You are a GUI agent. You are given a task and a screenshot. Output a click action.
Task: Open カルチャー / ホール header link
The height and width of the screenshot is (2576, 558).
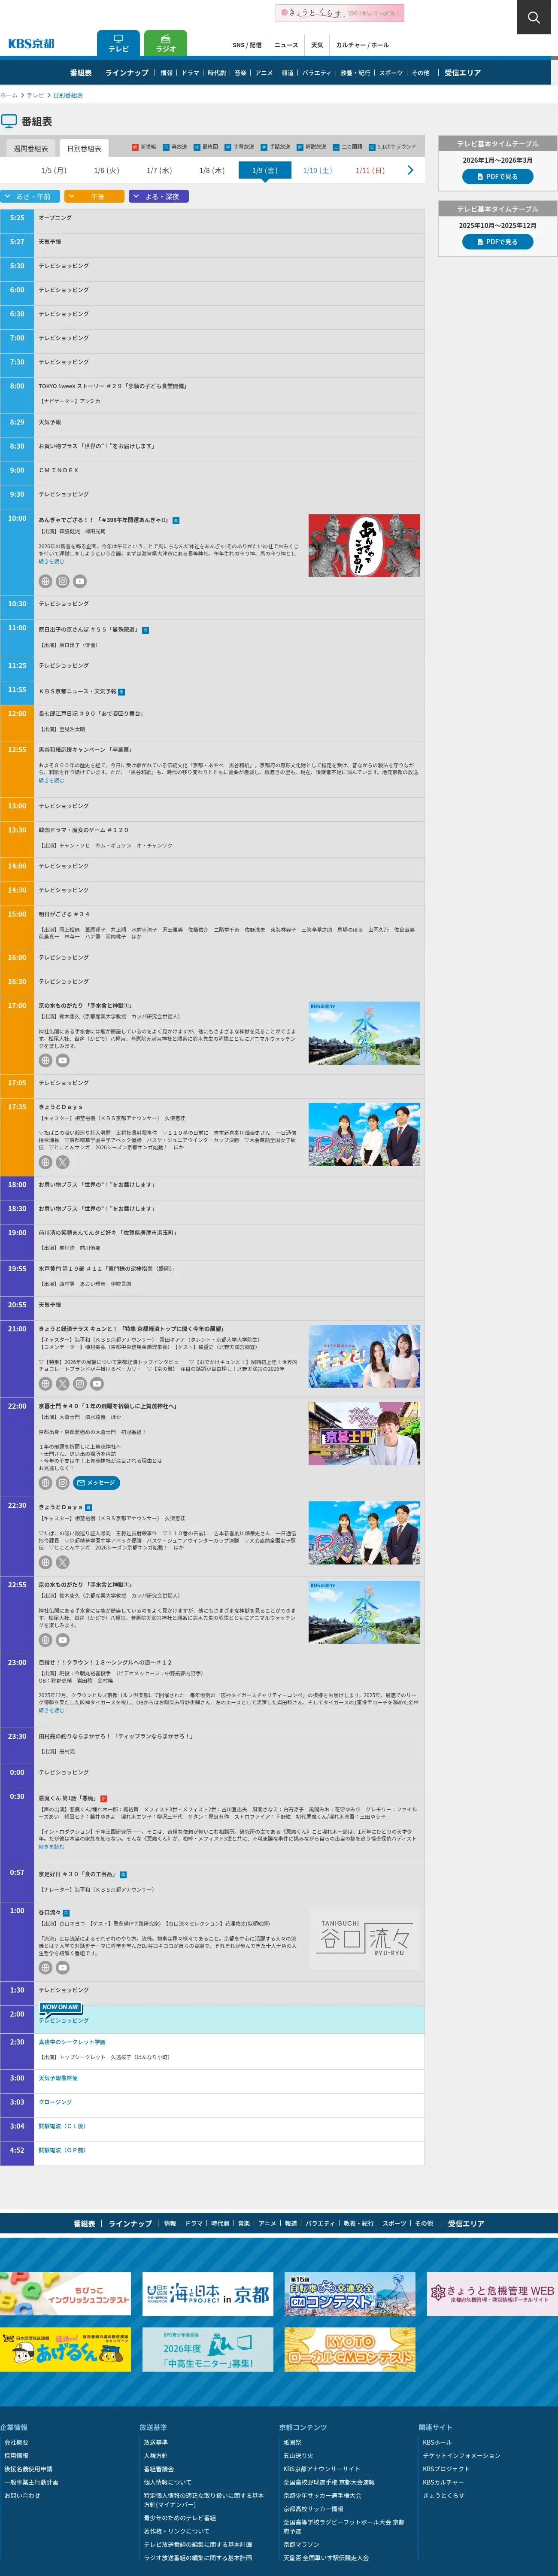pos(362,45)
